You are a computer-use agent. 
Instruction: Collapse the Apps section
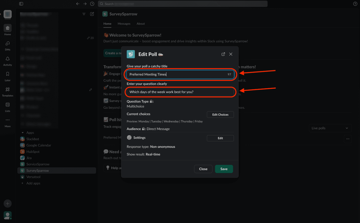(x=23, y=133)
